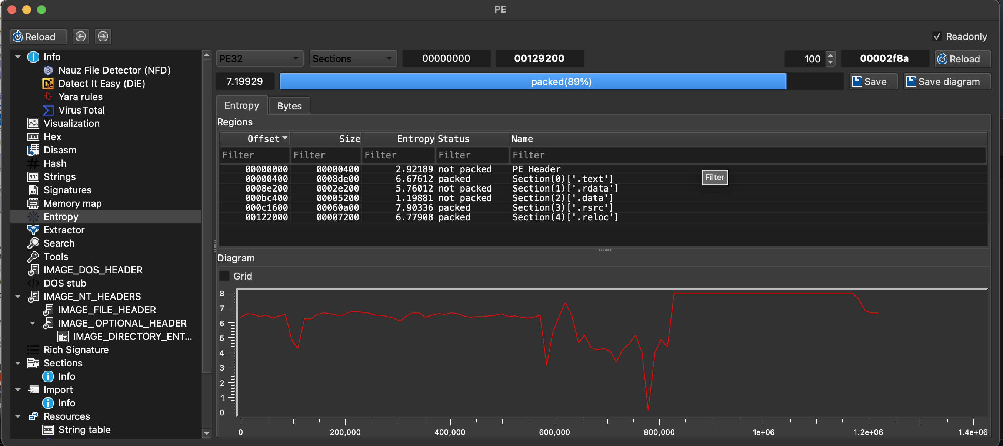
Task: Open the Hex viewer icon
Action: click(x=33, y=137)
